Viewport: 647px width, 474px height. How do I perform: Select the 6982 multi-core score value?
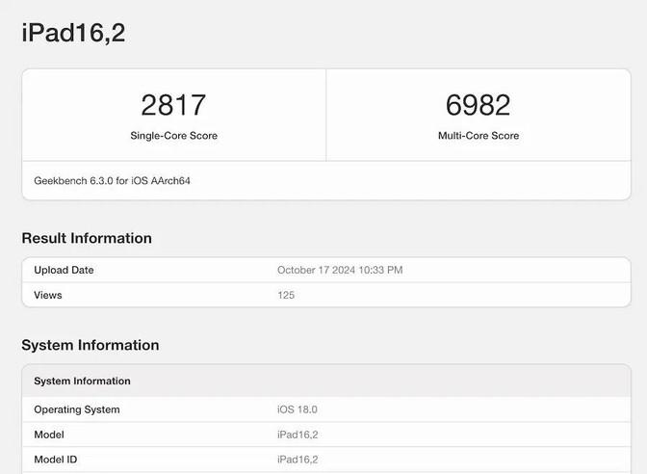click(x=479, y=105)
